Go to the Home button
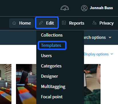118x104 pixels. [x=21, y=23]
